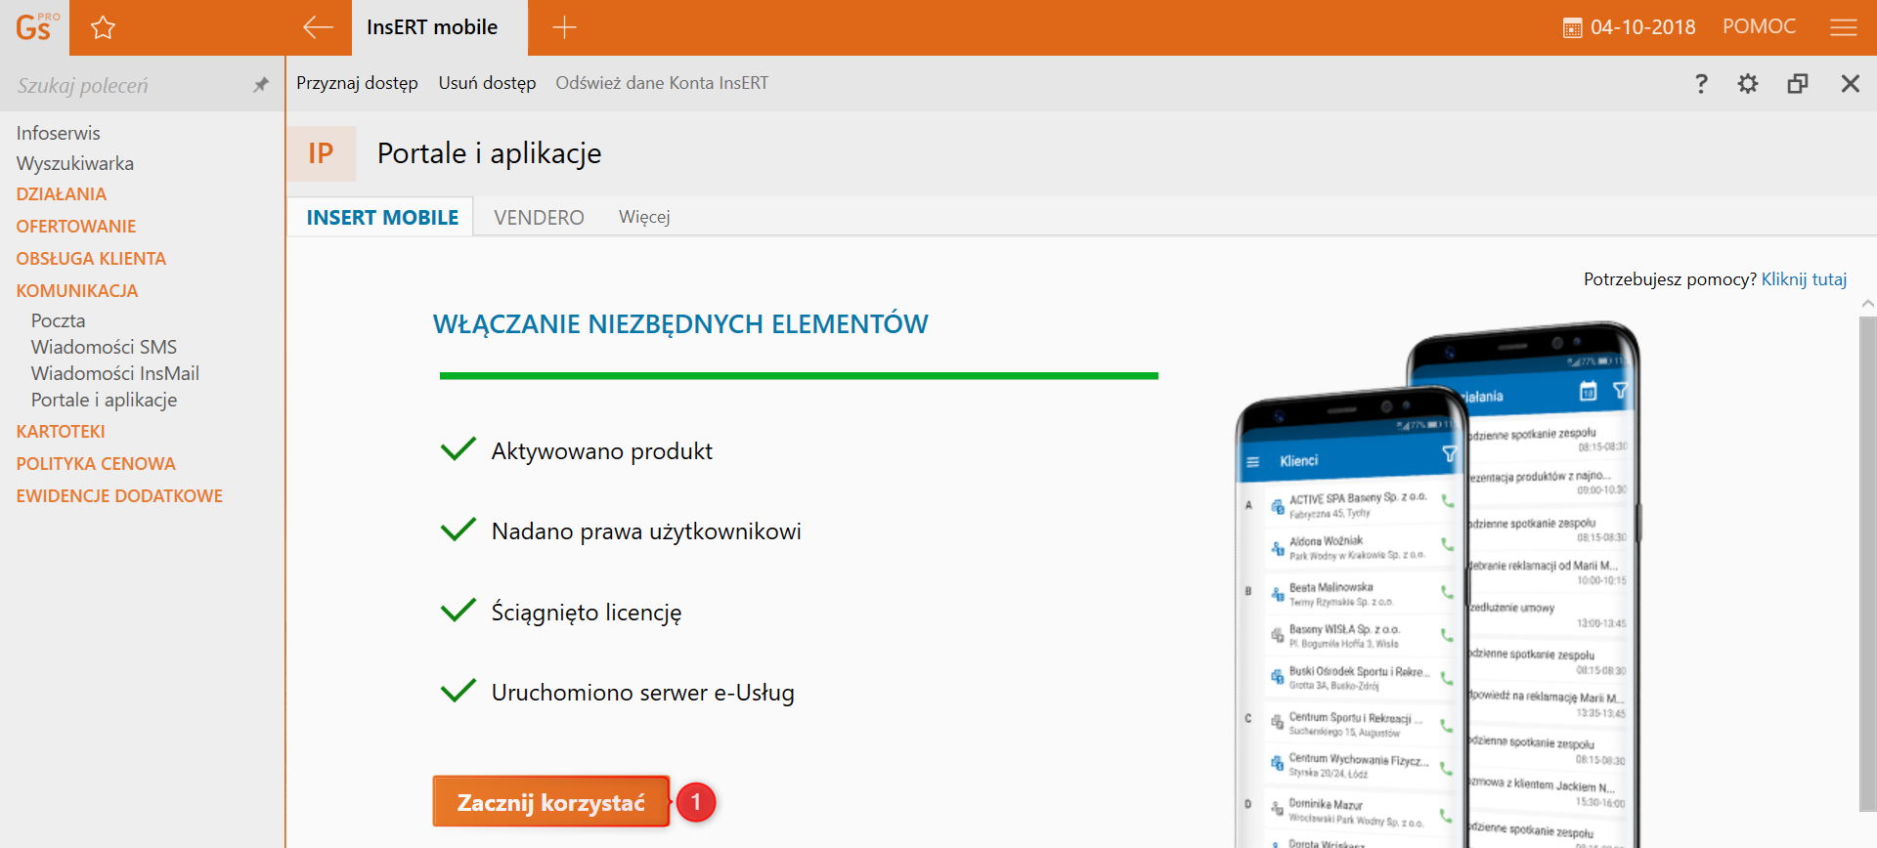This screenshot has height=848, width=1877.
Task: Click Przyznaj dostęp command
Action: [357, 83]
